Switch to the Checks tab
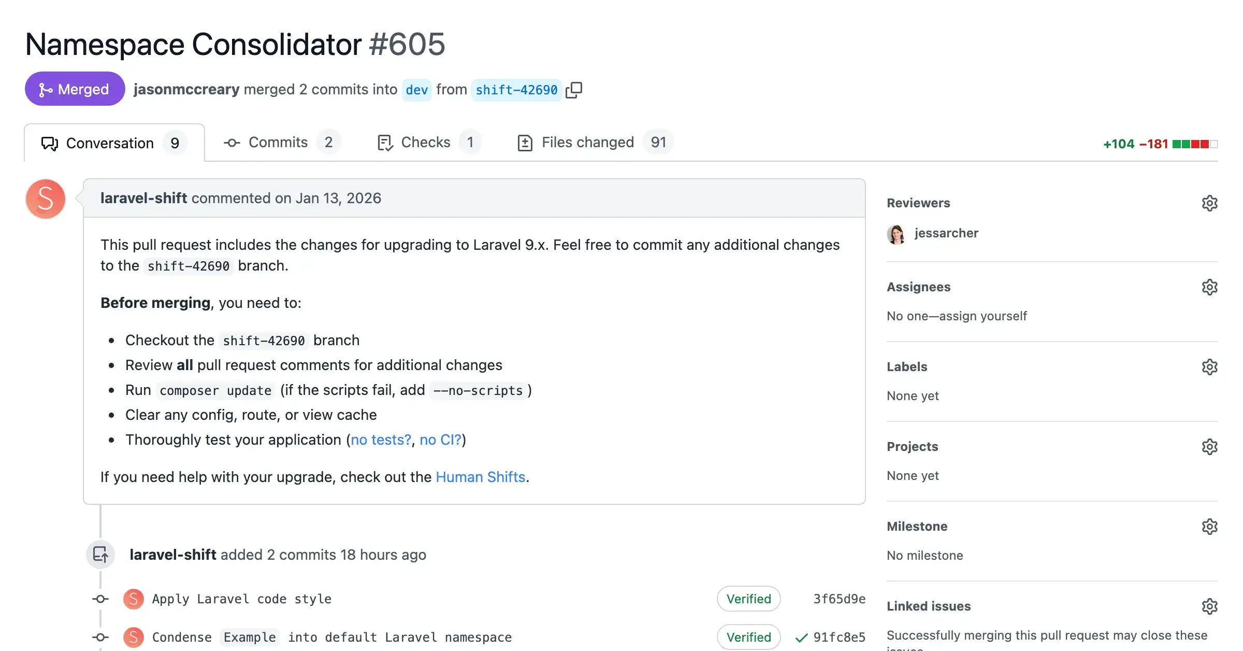 [x=425, y=142]
